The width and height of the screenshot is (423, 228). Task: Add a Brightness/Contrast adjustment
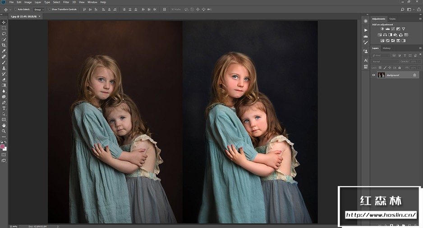[382, 29]
